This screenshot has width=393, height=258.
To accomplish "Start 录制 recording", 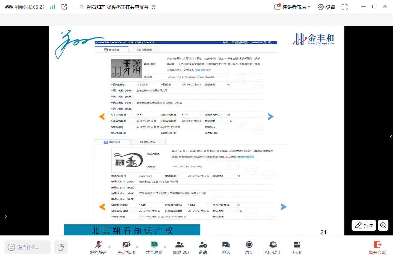I will [249, 247].
